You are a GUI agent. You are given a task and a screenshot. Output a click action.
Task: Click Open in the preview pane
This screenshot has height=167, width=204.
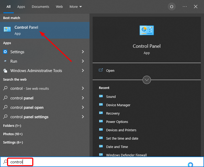click(x=110, y=70)
